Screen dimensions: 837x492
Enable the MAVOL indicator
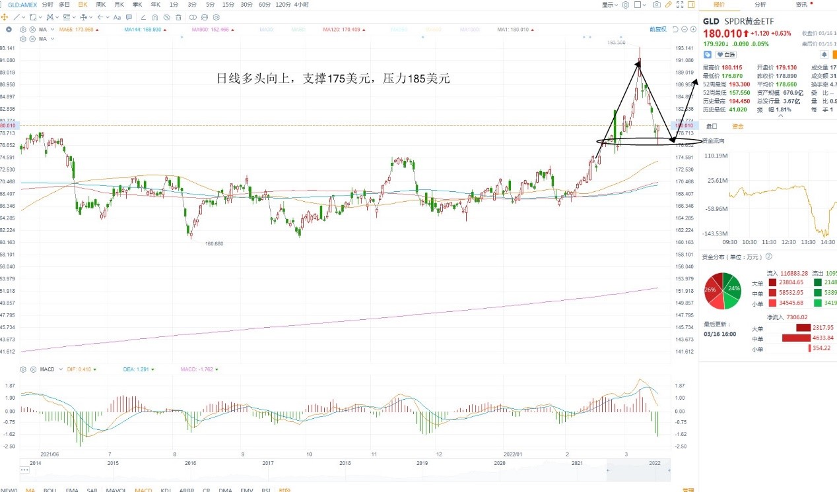[116, 490]
